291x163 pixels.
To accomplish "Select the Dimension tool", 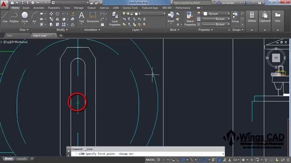I will 93,17.
